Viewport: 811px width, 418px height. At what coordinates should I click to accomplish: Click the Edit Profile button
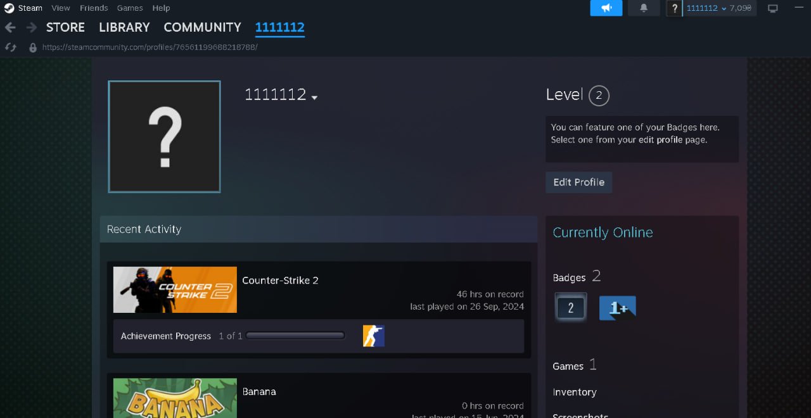(578, 182)
